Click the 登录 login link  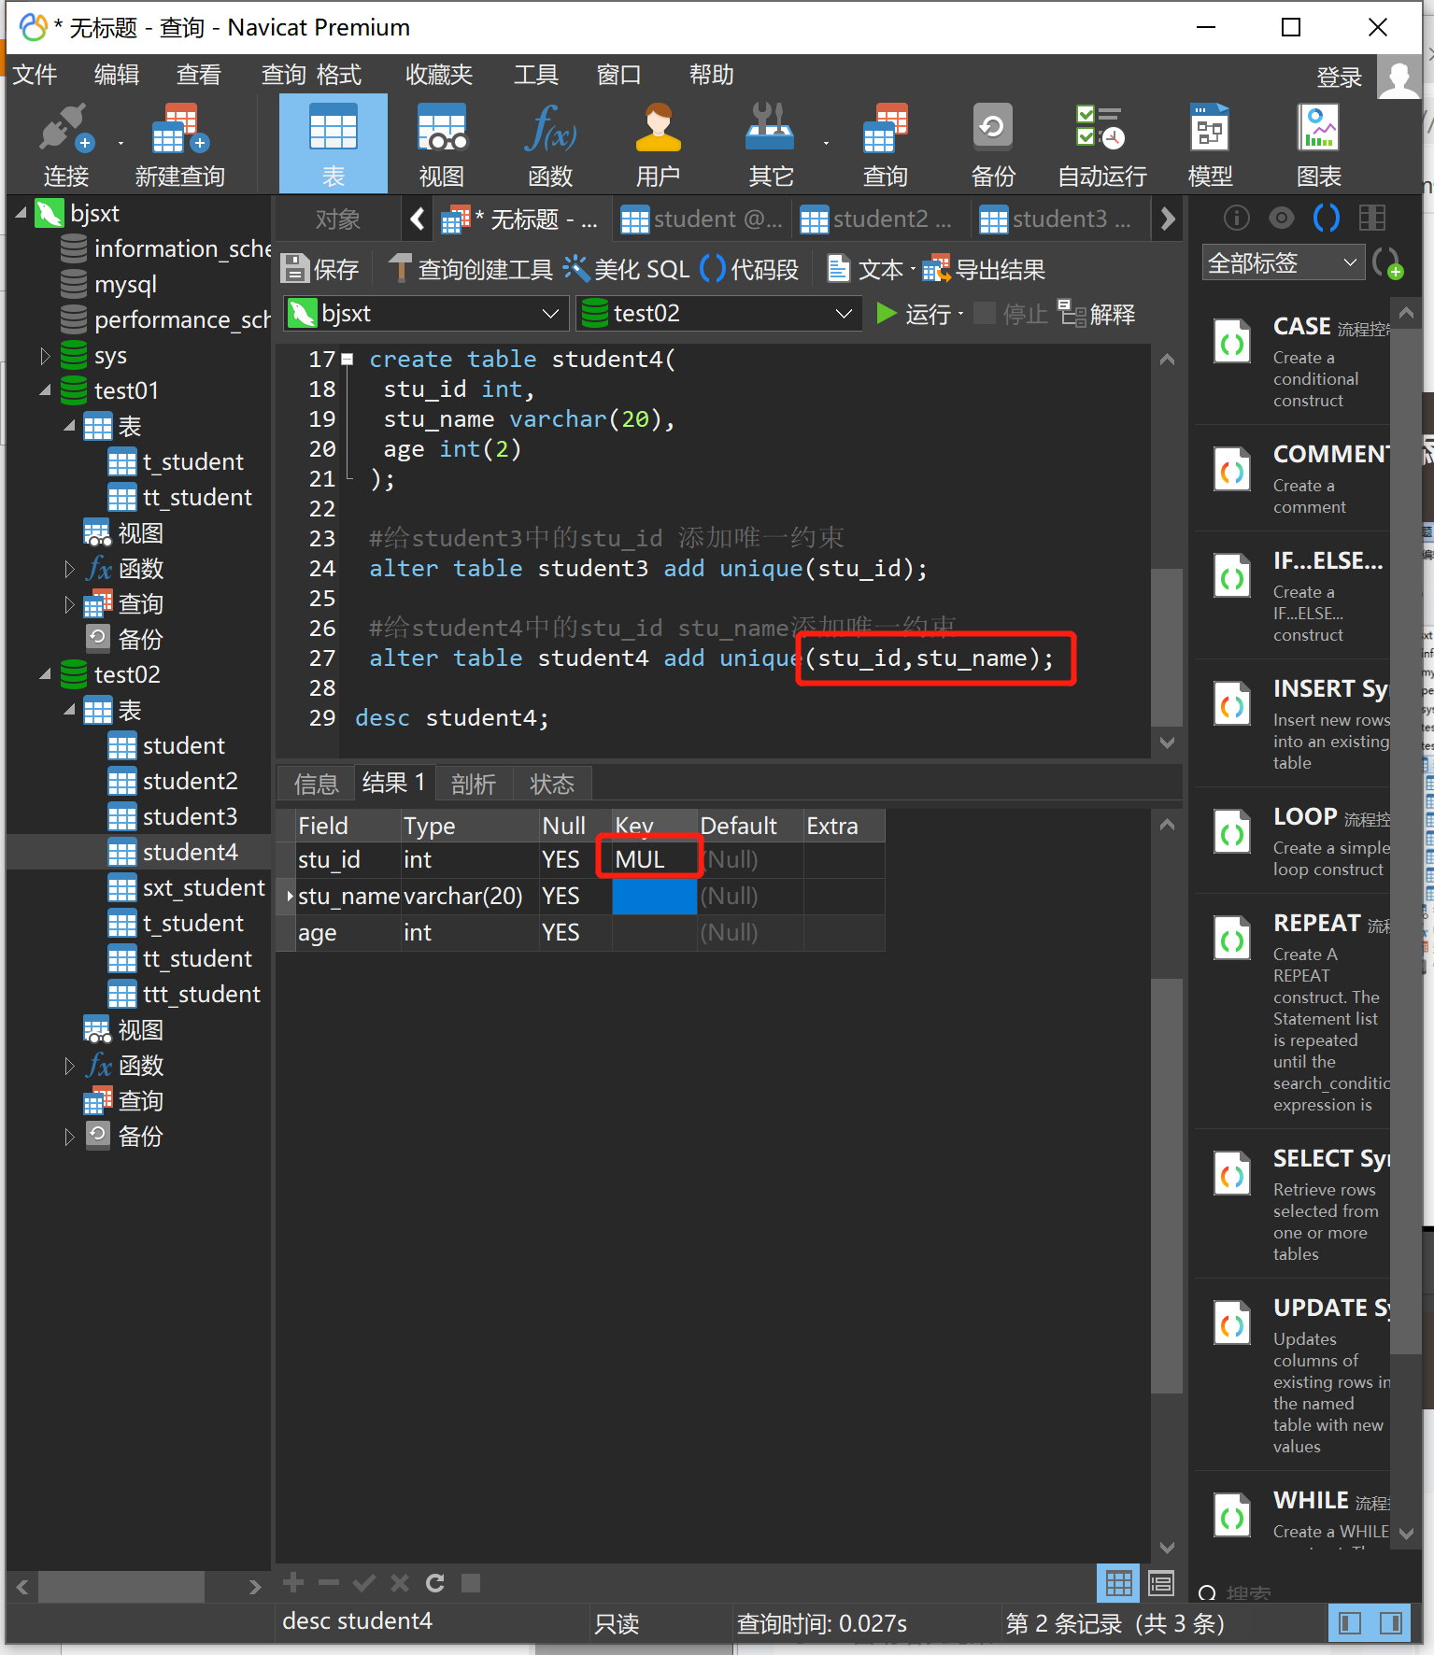1339,78
